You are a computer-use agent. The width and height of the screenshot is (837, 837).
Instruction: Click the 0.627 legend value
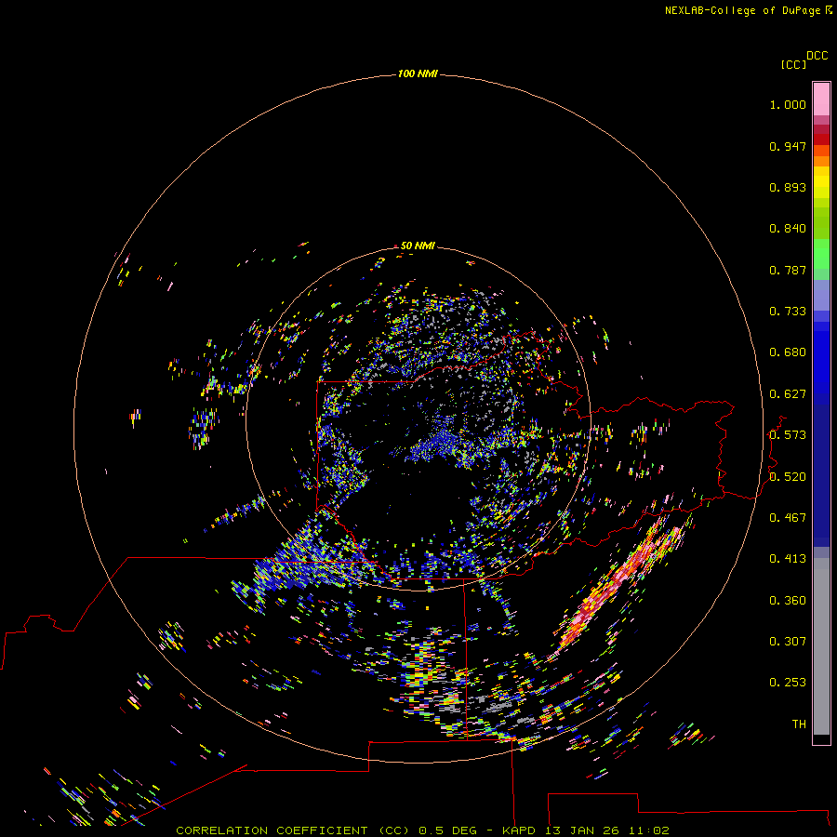coord(788,394)
